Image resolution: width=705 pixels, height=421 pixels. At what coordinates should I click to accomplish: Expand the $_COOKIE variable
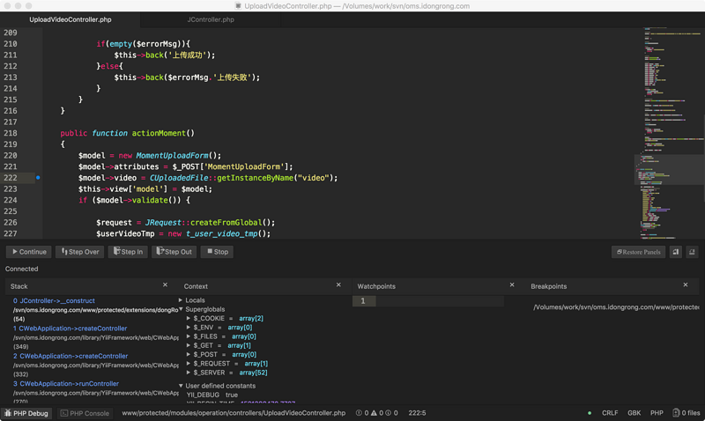tap(189, 318)
